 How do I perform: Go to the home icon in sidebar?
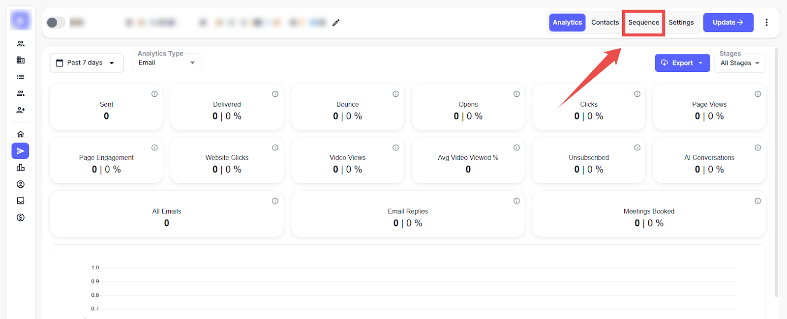coord(21,134)
